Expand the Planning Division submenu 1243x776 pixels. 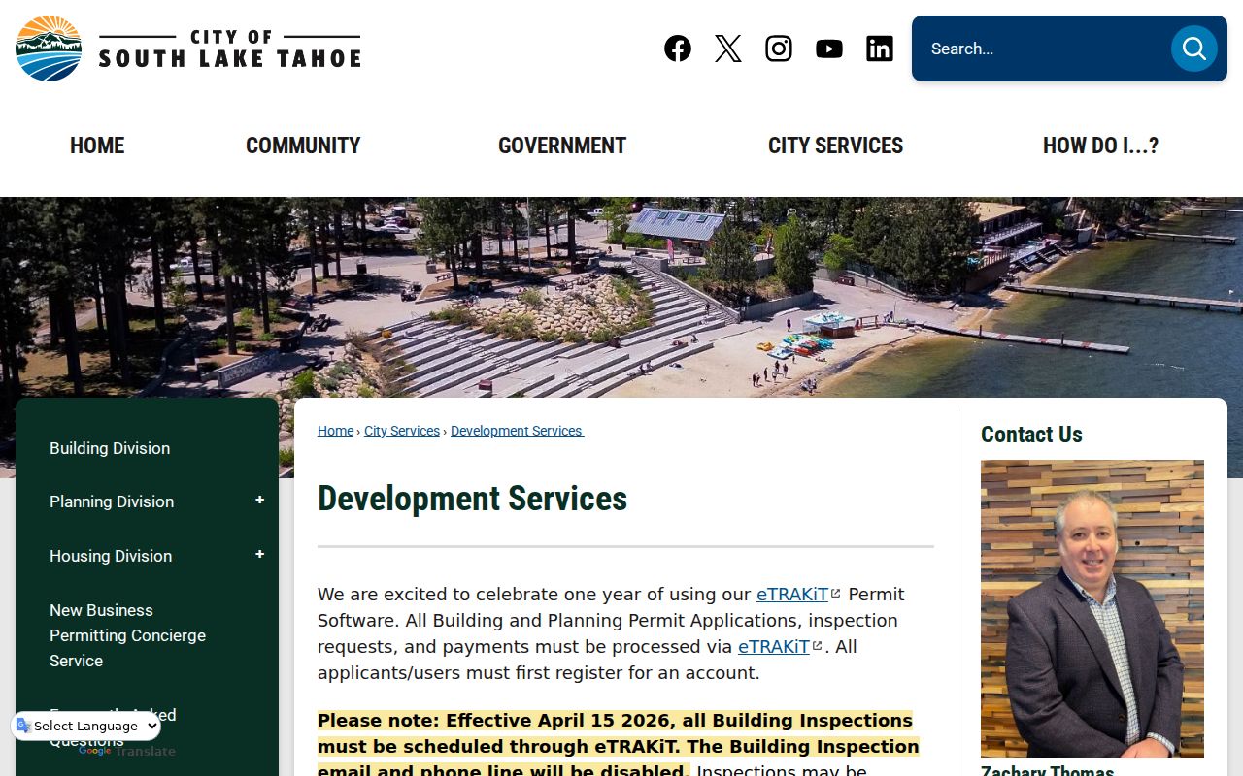pos(259,501)
